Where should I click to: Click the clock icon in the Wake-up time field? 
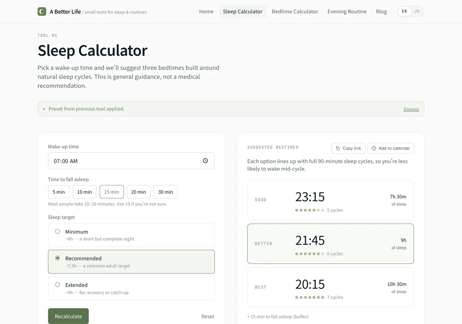pos(205,161)
